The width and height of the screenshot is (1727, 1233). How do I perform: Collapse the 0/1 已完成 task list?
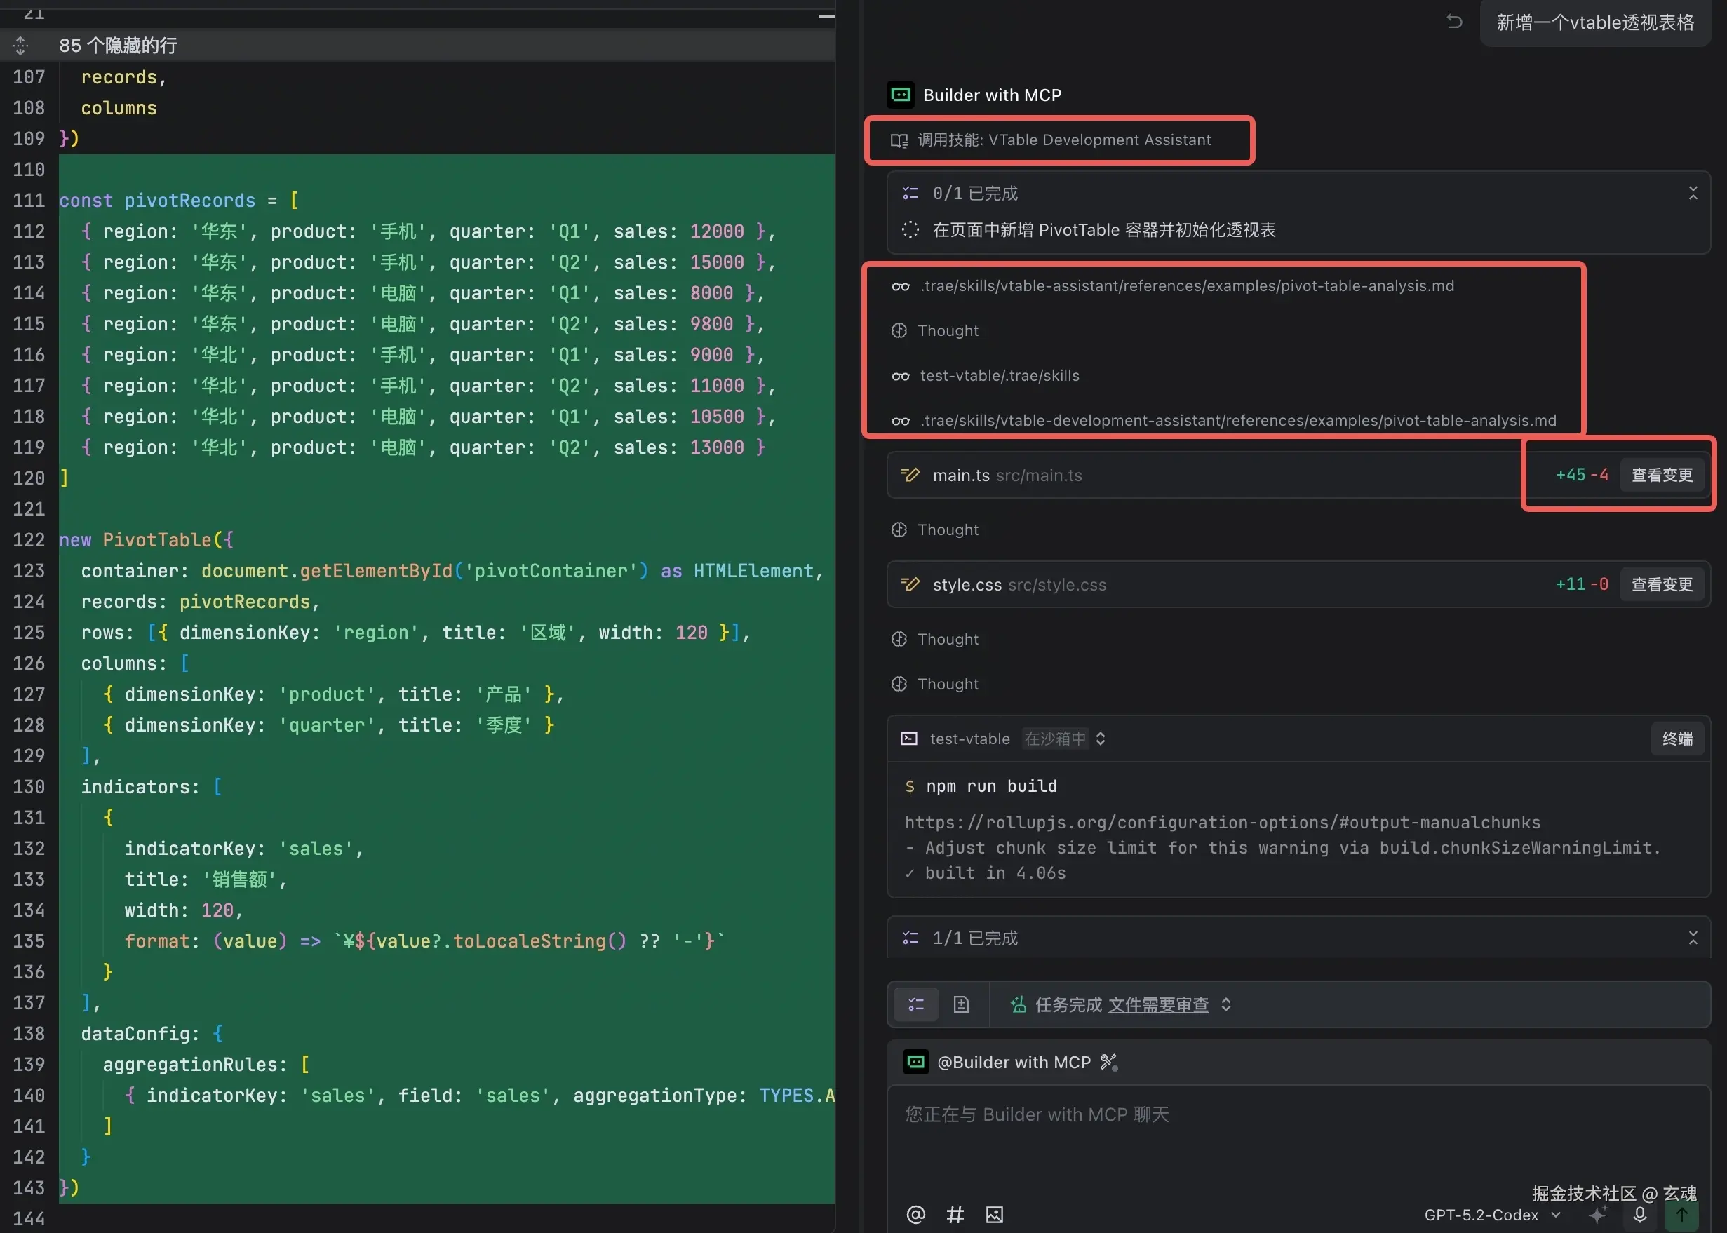click(1692, 193)
